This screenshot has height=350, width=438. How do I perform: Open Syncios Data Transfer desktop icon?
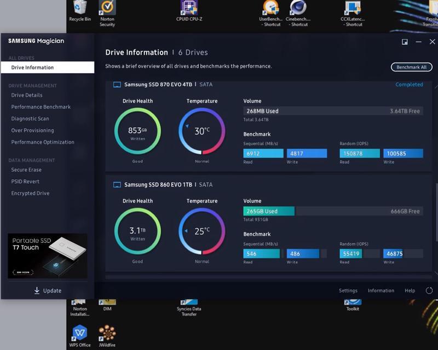(189, 308)
